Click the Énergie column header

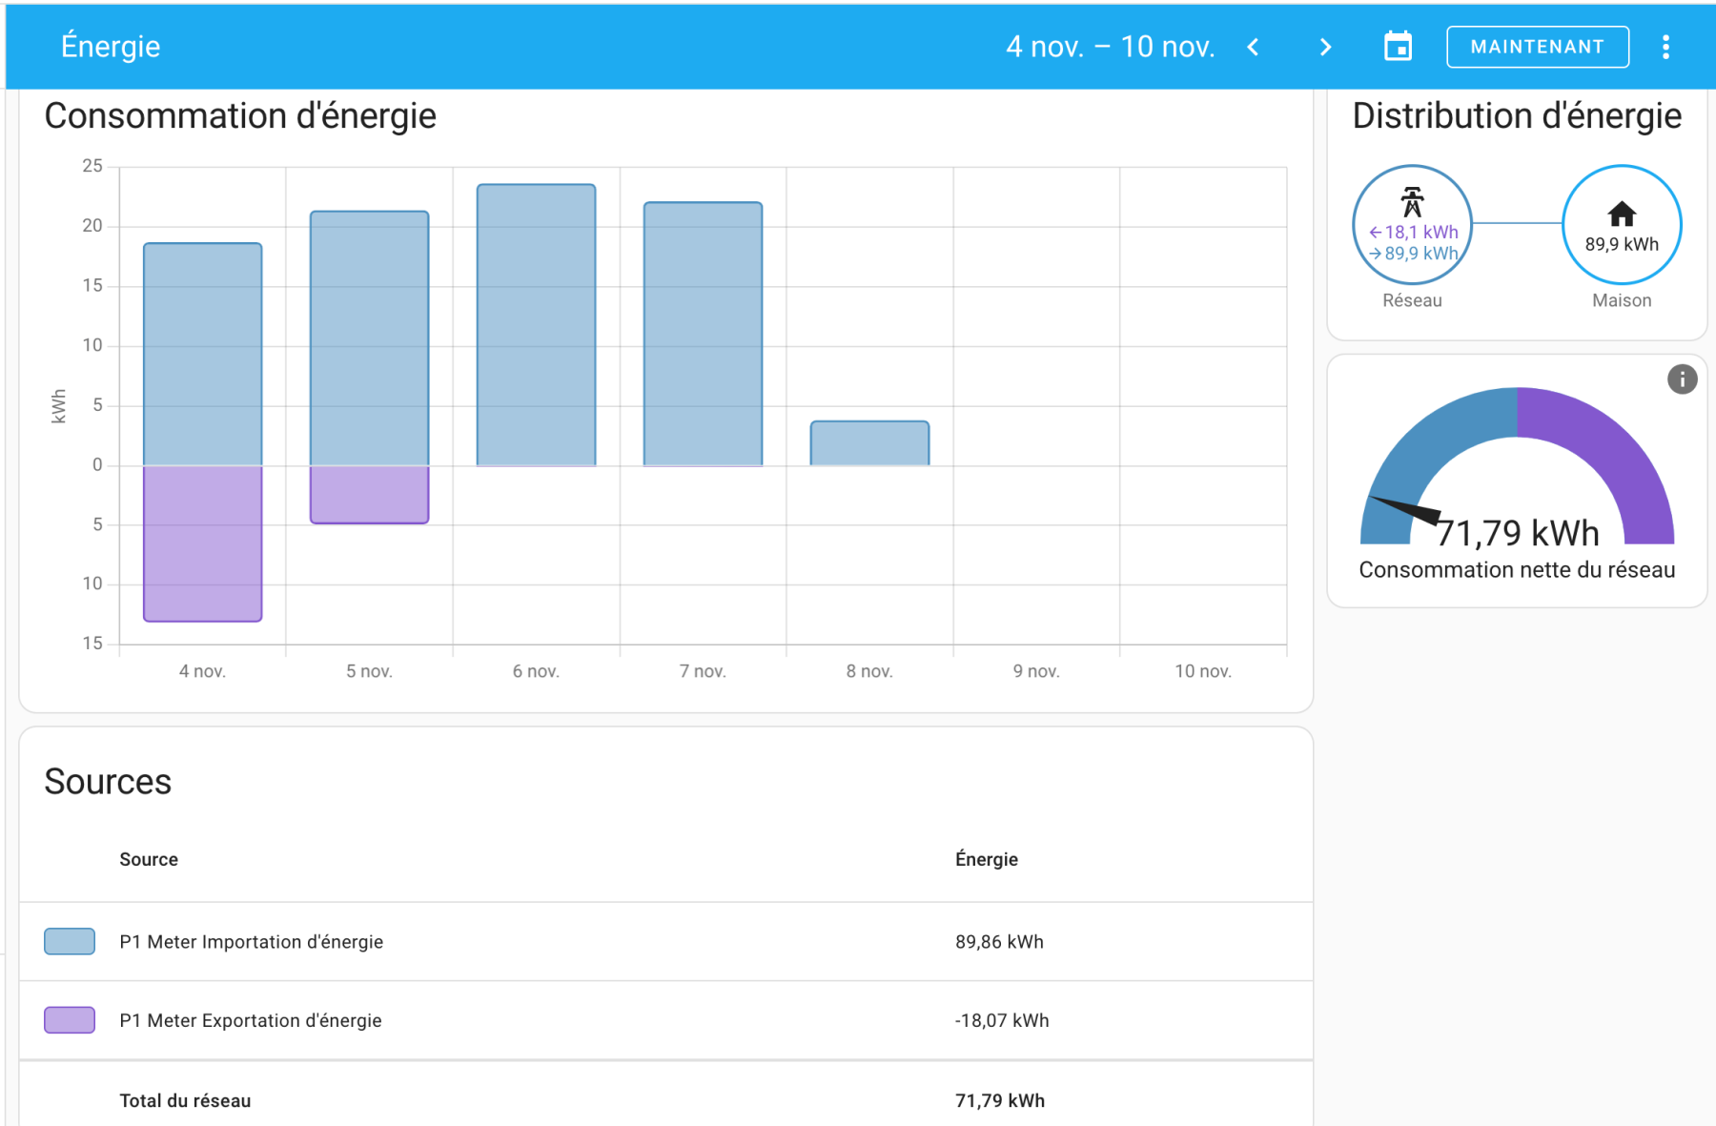tap(987, 859)
